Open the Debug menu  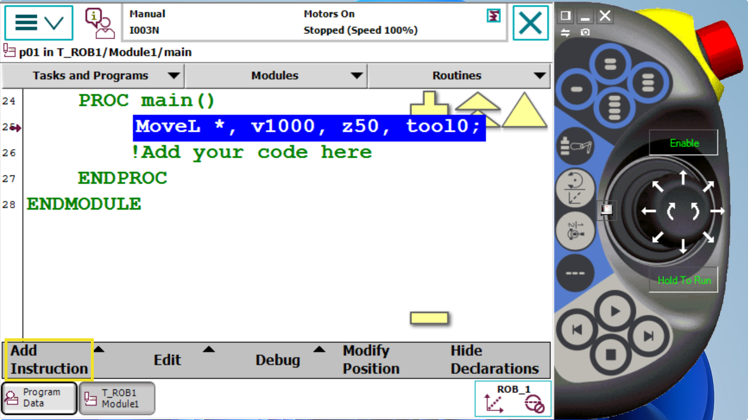pyautogui.click(x=278, y=360)
